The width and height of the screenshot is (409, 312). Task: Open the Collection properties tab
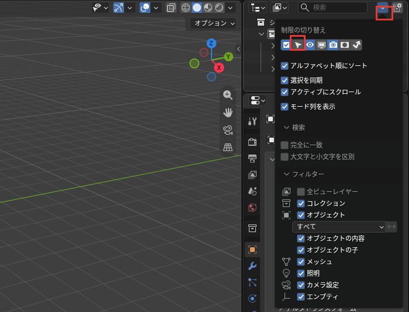[252, 229]
